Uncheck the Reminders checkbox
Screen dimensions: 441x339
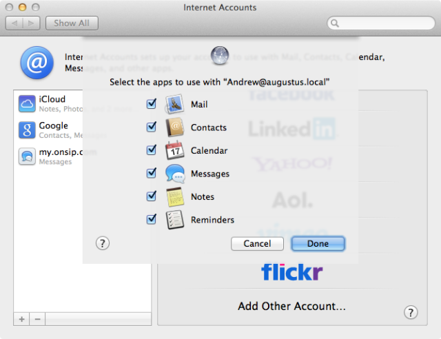[x=152, y=219]
